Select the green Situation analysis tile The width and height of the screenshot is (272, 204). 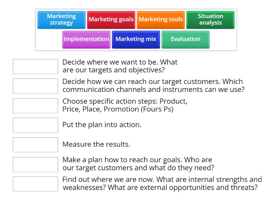pyautogui.click(x=210, y=19)
